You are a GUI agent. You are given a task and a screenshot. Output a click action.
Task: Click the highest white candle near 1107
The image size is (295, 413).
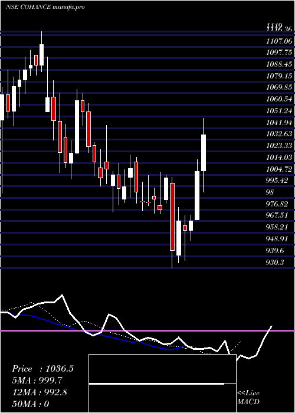(42, 55)
